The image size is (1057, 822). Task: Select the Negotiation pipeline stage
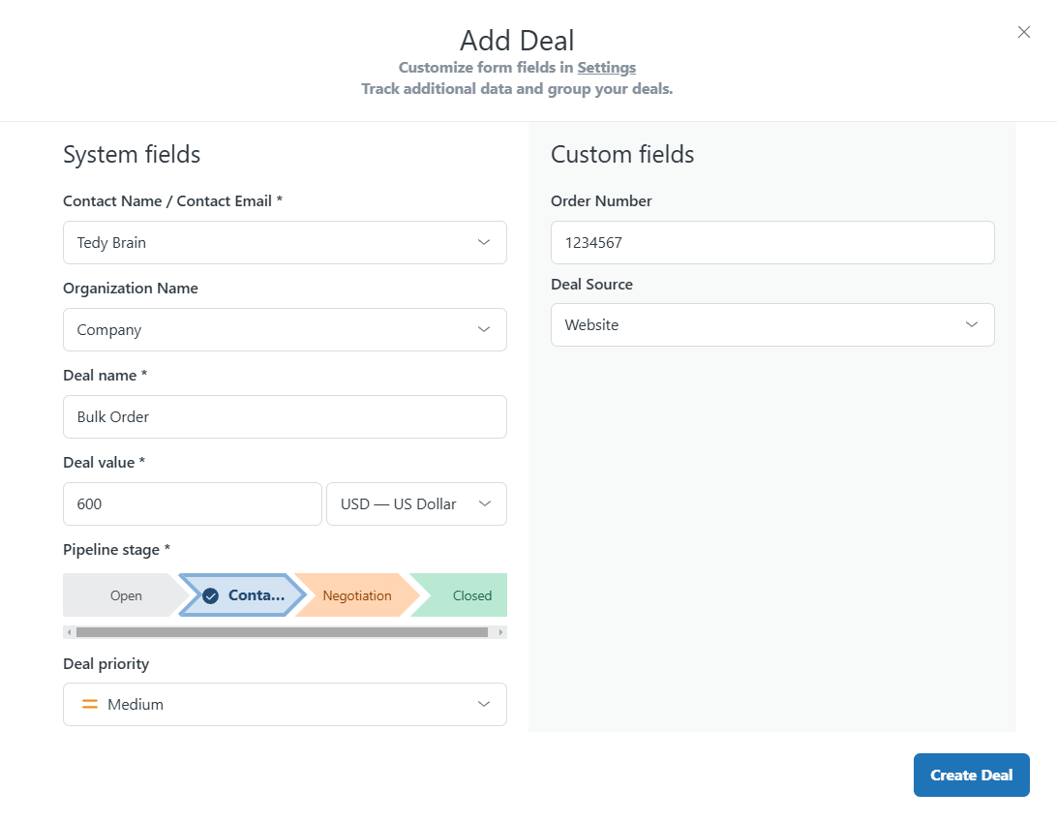coord(356,595)
